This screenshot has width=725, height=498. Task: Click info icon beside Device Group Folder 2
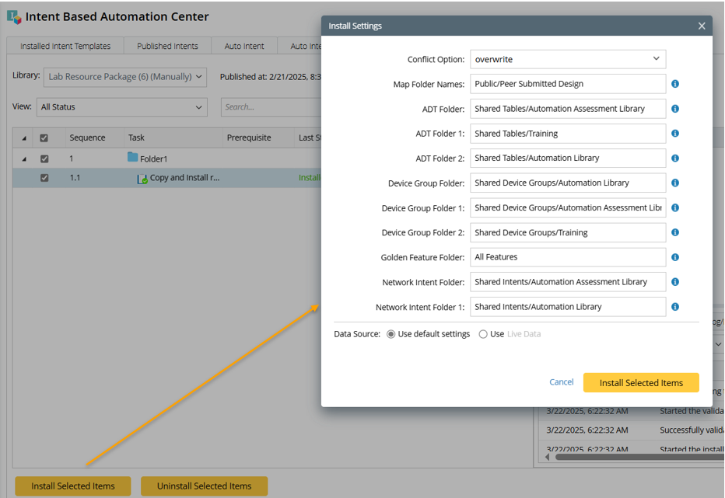tap(675, 232)
